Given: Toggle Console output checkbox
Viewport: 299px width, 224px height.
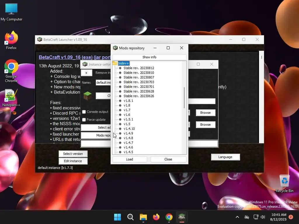Looking at the screenshot, I should pos(84,112).
